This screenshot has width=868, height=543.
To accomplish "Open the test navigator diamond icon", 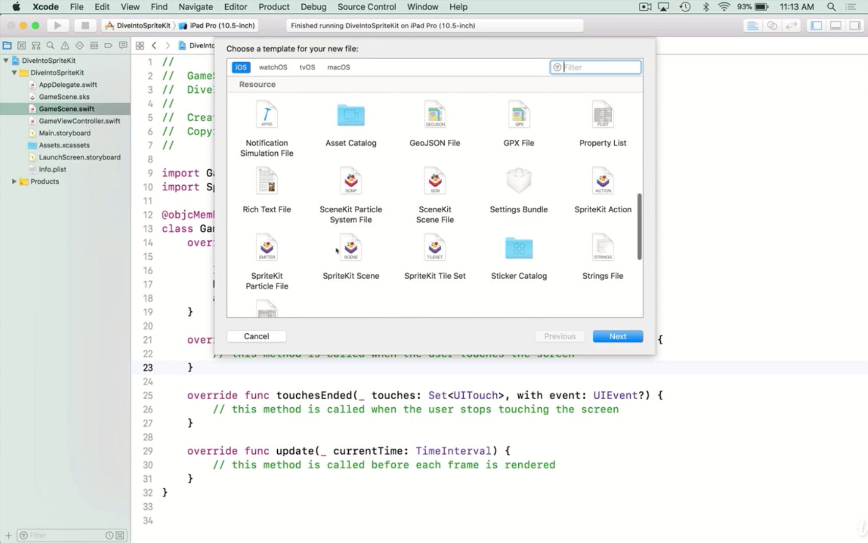I will (x=79, y=45).
